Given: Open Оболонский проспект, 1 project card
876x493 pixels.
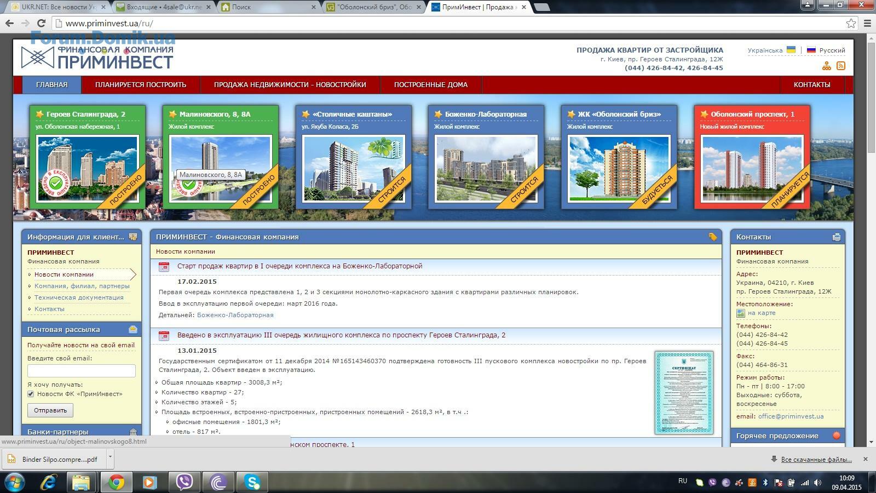Looking at the screenshot, I should [x=752, y=157].
